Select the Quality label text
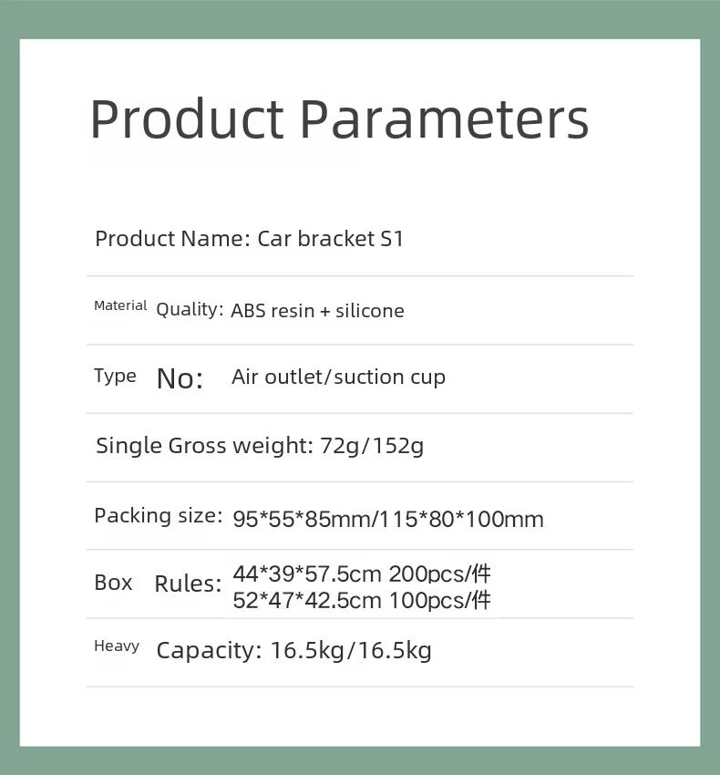The width and height of the screenshot is (720, 775). 190,310
